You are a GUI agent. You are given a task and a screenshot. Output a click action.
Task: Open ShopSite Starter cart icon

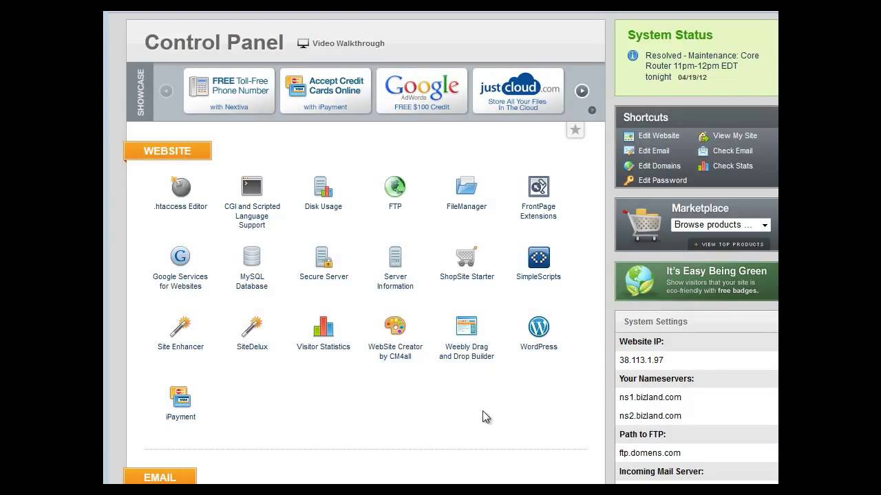pos(467,256)
